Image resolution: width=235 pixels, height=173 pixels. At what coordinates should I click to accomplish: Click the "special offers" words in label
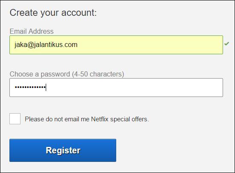[129, 119]
